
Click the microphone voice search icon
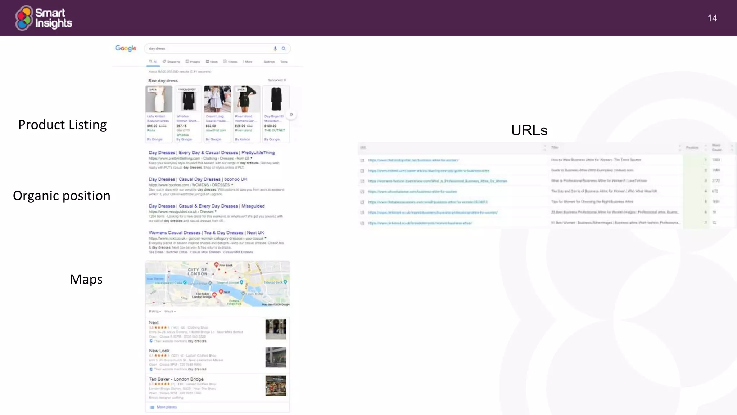pos(275,49)
